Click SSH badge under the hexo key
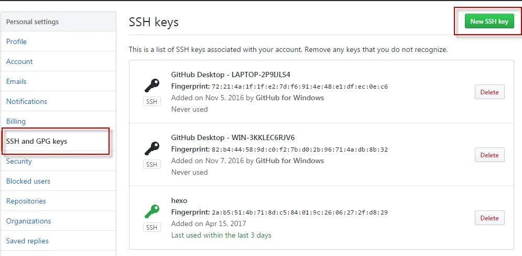 151,228
